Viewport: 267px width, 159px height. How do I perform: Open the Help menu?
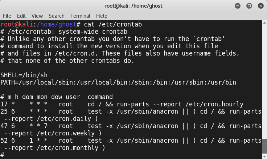point(102,16)
